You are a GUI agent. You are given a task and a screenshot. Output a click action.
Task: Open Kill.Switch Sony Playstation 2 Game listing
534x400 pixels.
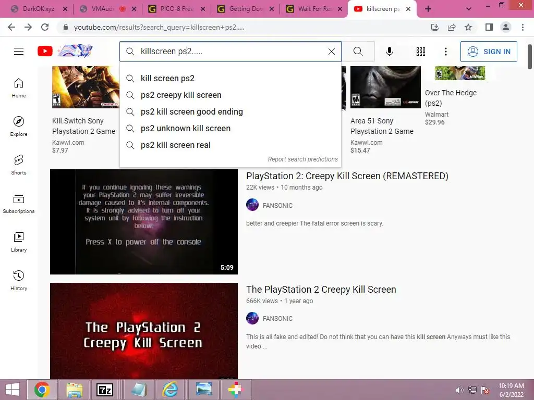coord(84,126)
